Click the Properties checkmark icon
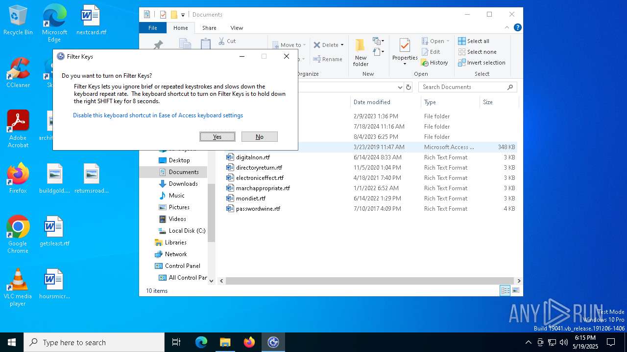627x352 pixels. (405, 46)
